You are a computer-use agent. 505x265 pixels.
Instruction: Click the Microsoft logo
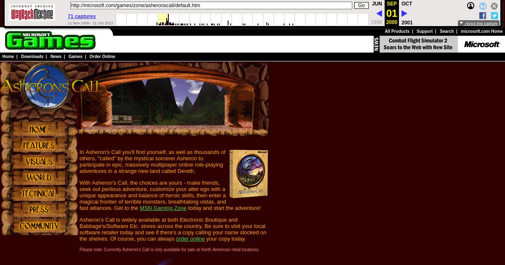point(482,44)
